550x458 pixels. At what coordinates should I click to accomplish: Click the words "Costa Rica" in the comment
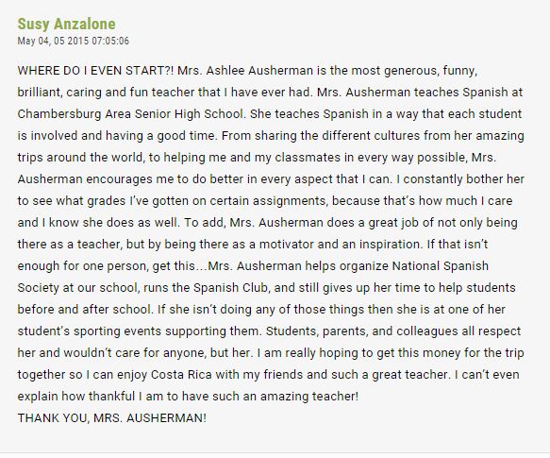point(181,374)
